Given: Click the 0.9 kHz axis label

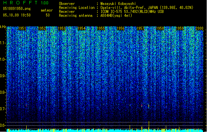Looking at the screenshot, I should (x=3, y=76).
